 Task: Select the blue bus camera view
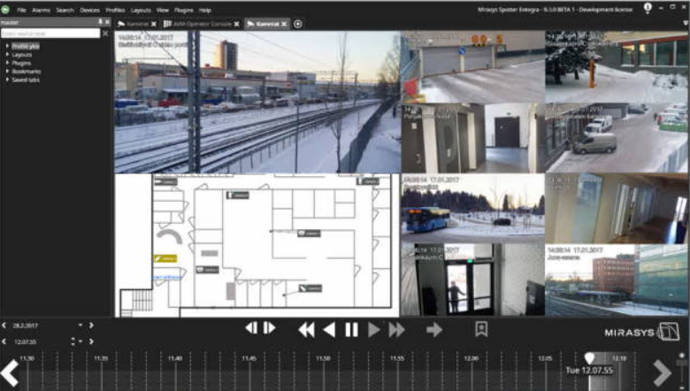pyautogui.click(x=472, y=209)
